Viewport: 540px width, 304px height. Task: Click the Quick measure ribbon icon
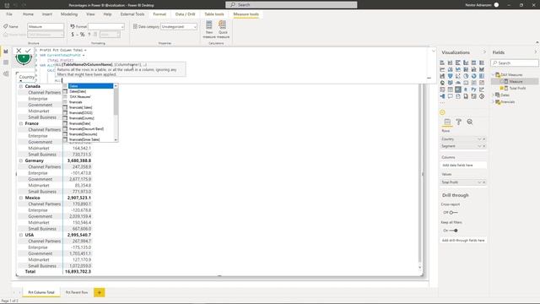(223, 30)
